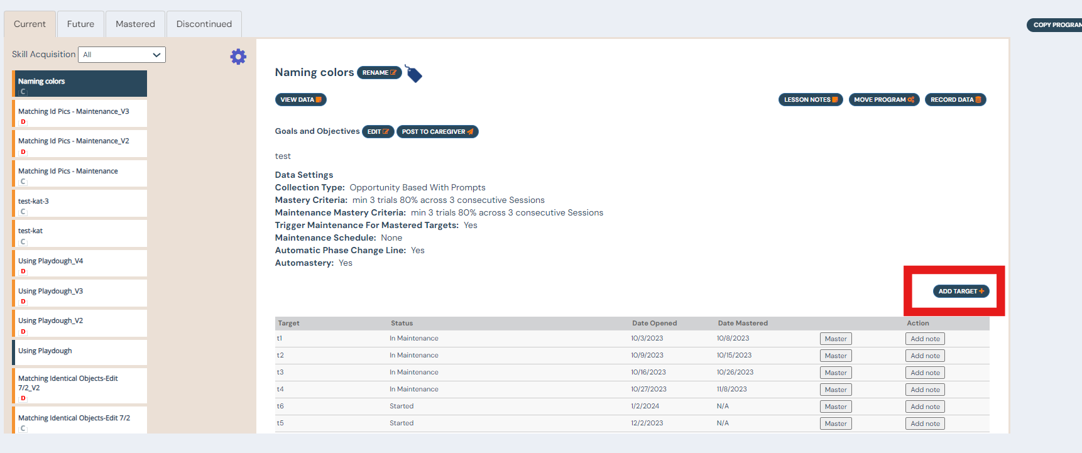Image resolution: width=1082 pixels, height=453 pixels.
Task: Click Add Target plus button
Action: (x=961, y=292)
